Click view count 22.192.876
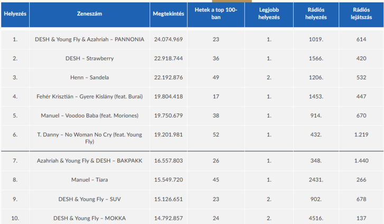The height and width of the screenshot is (224, 384). (x=168, y=77)
